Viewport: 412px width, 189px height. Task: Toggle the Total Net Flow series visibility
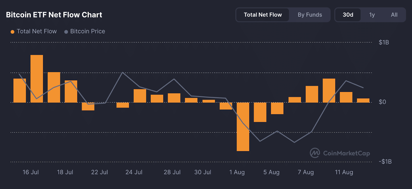[37, 31]
